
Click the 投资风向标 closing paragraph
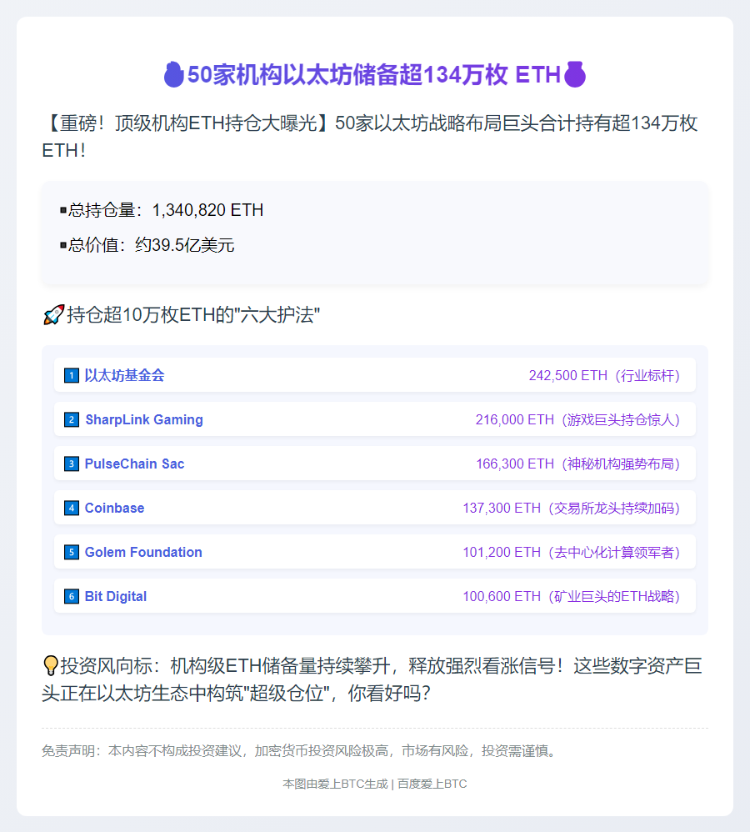[x=372, y=679]
